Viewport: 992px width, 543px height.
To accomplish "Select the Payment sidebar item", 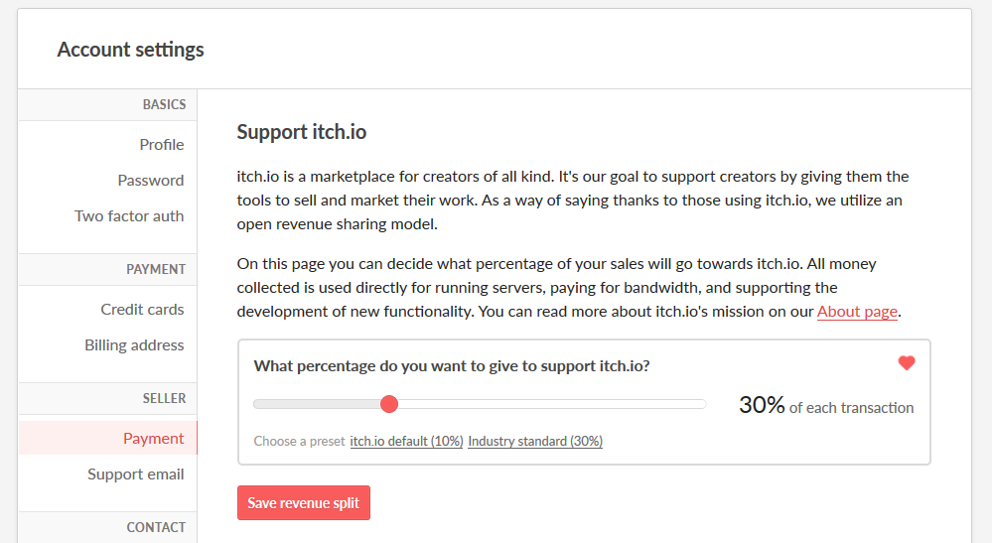I will coord(153,439).
